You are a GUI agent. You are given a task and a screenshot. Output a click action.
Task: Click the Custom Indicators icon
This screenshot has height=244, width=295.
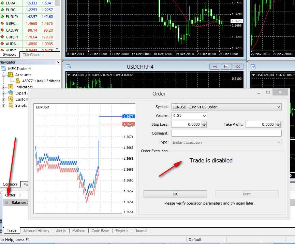(x=11, y=99)
